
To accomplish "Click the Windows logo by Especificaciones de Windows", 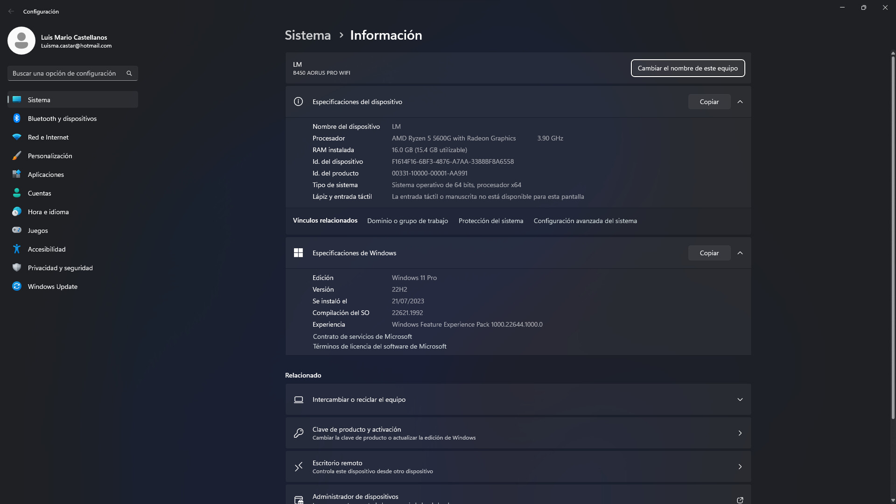I will 298,253.
